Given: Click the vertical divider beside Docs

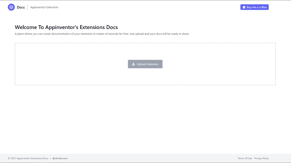Looking at the screenshot, I should (27, 7).
